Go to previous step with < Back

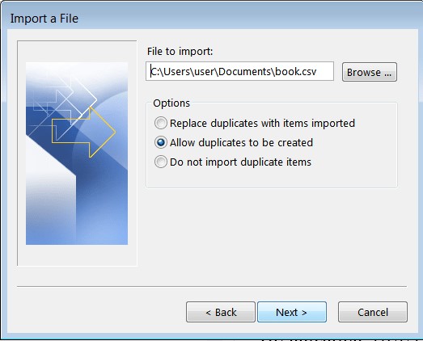pyautogui.click(x=221, y=312)
